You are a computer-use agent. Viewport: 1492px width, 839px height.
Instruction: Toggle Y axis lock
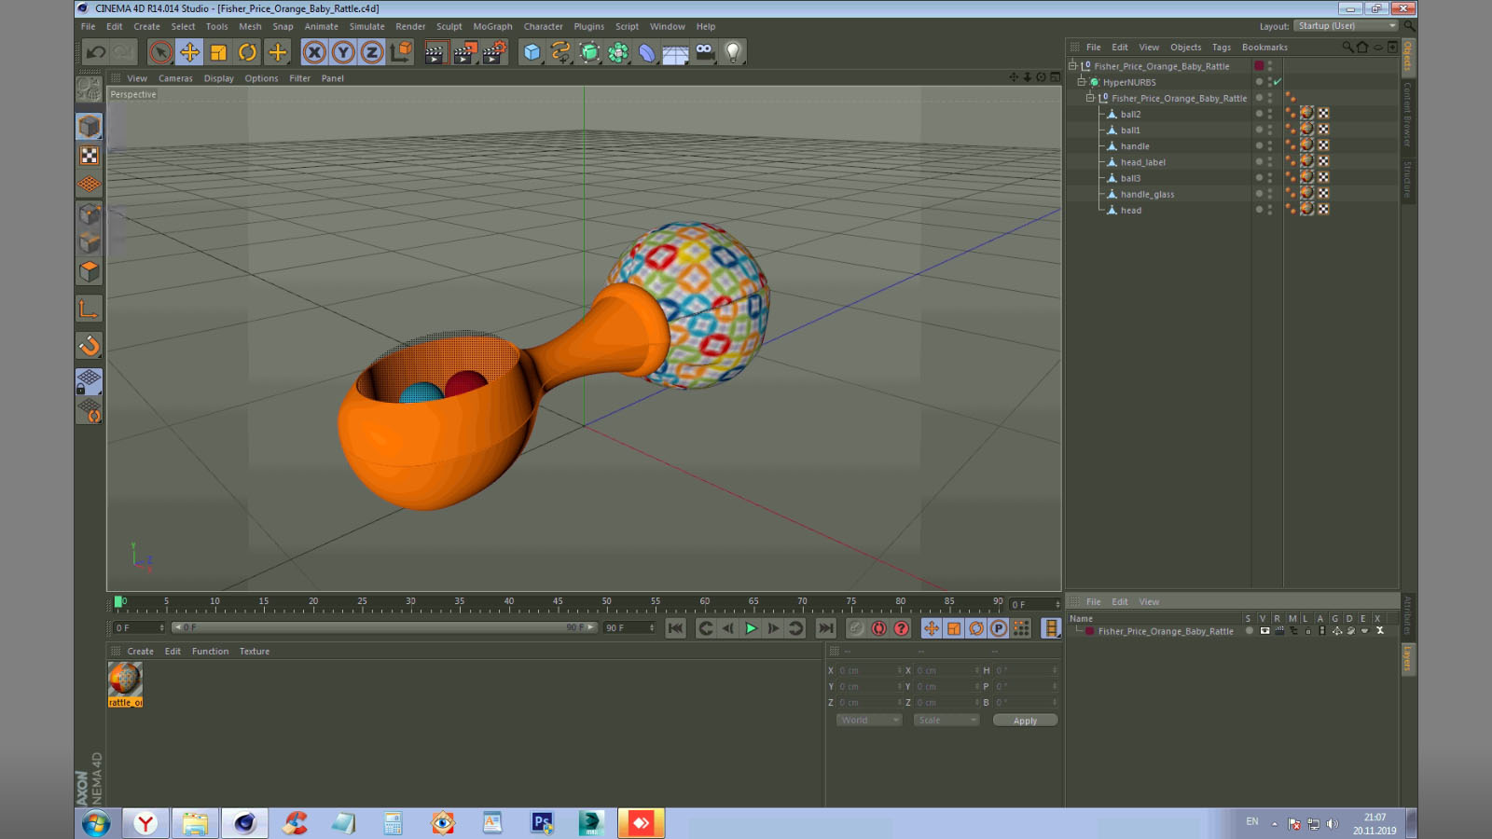(343, 52)
